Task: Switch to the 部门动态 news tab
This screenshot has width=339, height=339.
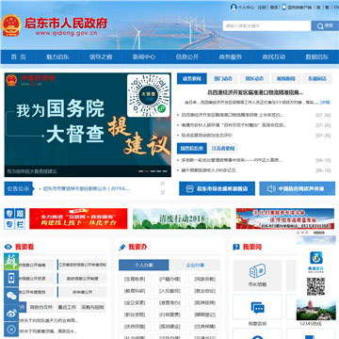Action: (223, 79)
